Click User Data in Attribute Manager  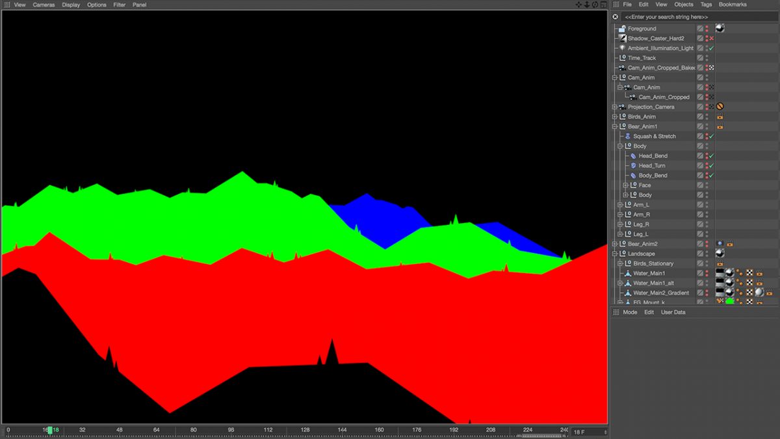tap(673, 312)
